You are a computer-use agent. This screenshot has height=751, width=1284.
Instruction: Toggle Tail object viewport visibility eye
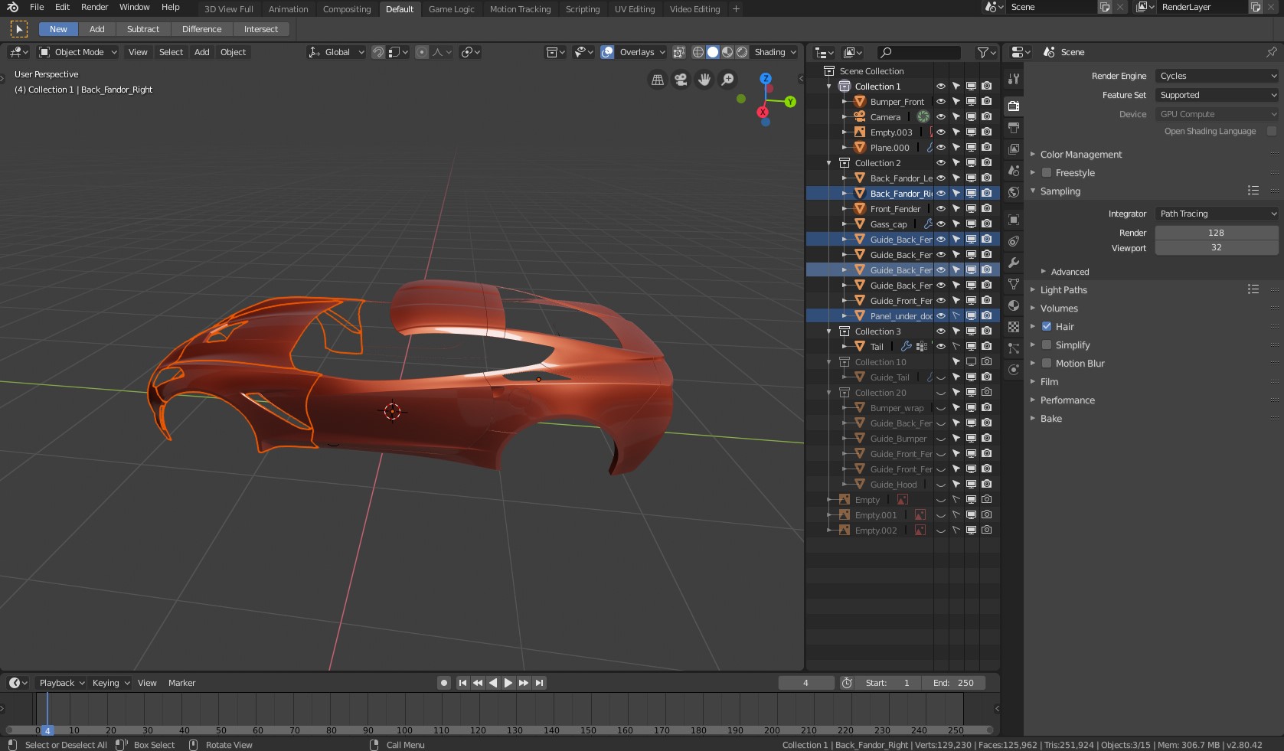coord(941,346)
